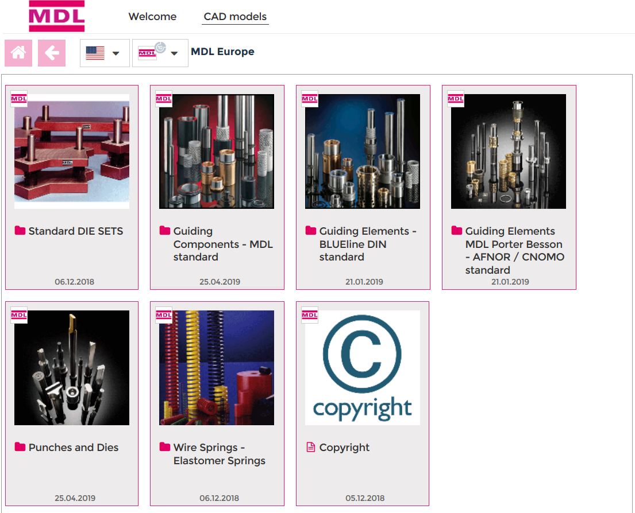Open MDL Porter Besson thumbnail image
The width and height of the screenshot is (635, 513).
tap(509, 151)
